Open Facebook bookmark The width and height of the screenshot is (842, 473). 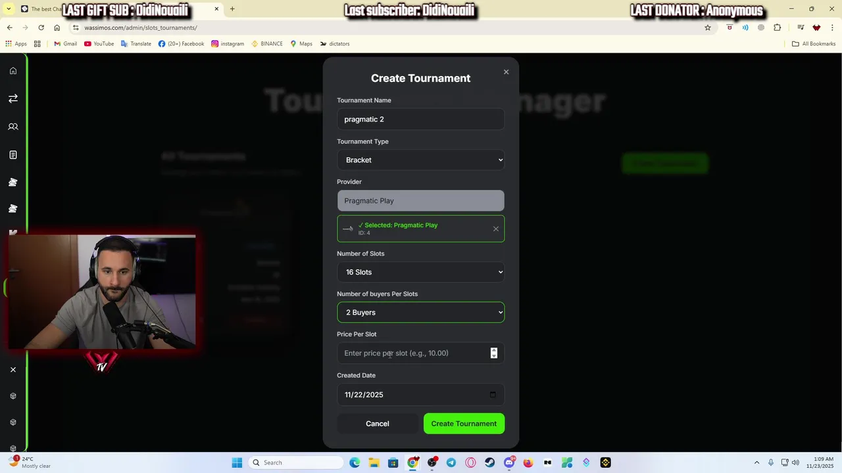[x=181, y=44]
